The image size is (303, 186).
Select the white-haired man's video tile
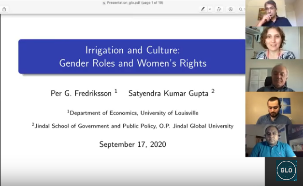[x=274, y=75]
